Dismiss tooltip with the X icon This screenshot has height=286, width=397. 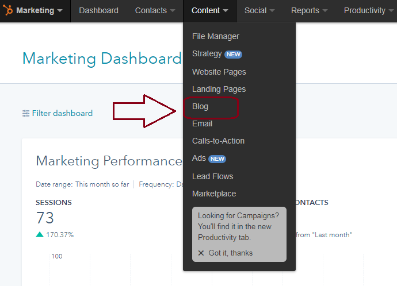(201, 253)
